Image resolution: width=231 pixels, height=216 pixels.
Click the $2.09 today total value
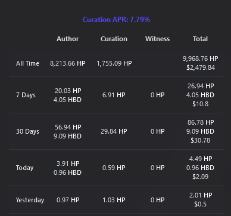(x=201, y=177)
